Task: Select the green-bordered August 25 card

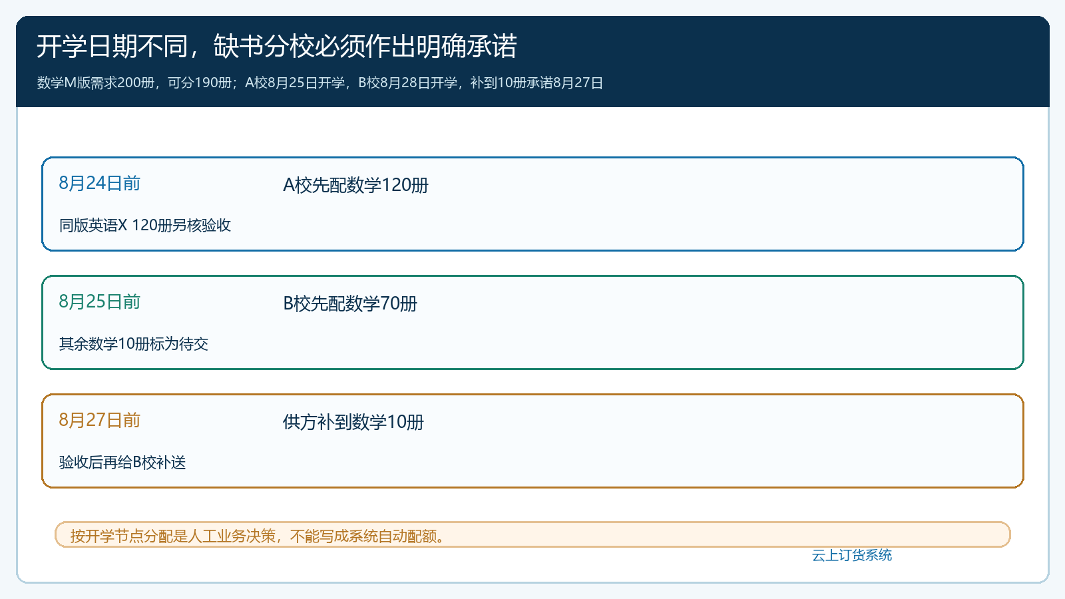Action: coord(532,322)
